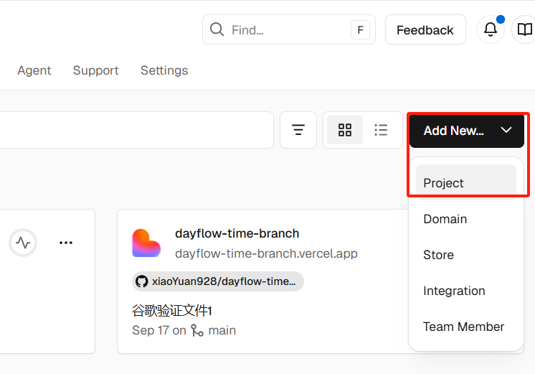This screenshot has width=535, height=374.
Task: Open the filter options icon
Action: pyautogui.click(x=298, y=130)
